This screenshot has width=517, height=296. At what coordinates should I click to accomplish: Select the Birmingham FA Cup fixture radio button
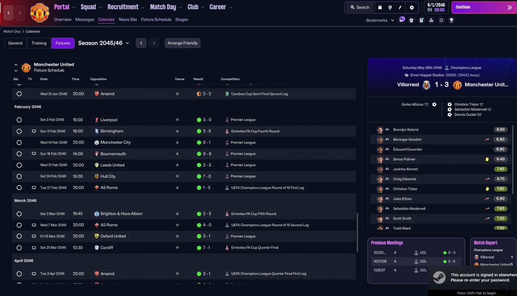[x=19, y=131]
